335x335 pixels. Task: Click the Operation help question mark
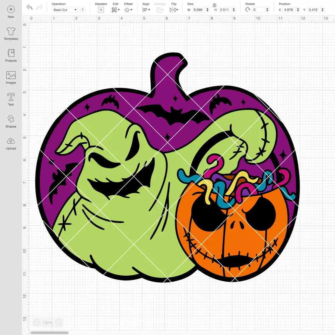click(83, 10)
